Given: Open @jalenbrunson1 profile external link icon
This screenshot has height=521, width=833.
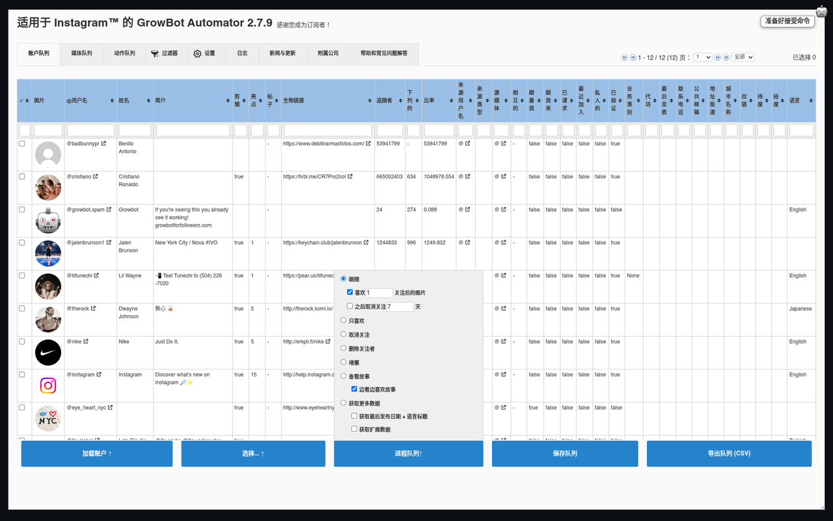Looking at the screenshot, I should [x=109, y=243].
